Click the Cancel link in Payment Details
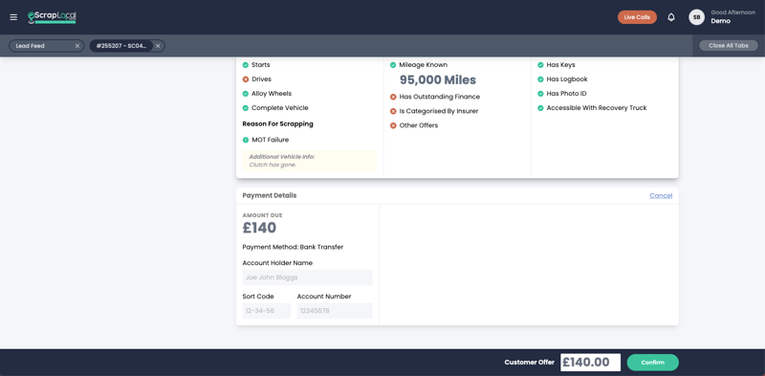The image size is (765, 376). click(x=661, y=195)
